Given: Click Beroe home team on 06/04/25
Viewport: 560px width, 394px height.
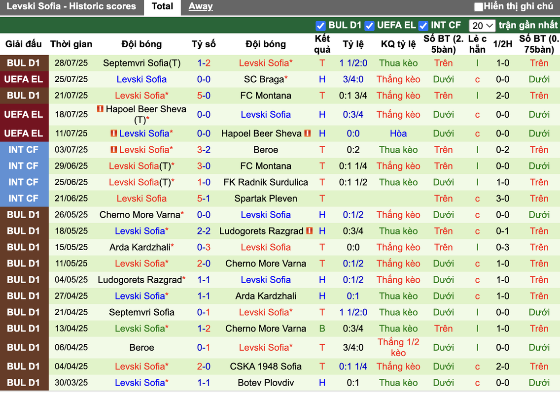Looking at the screenshot, I should [x=142, y=348].
